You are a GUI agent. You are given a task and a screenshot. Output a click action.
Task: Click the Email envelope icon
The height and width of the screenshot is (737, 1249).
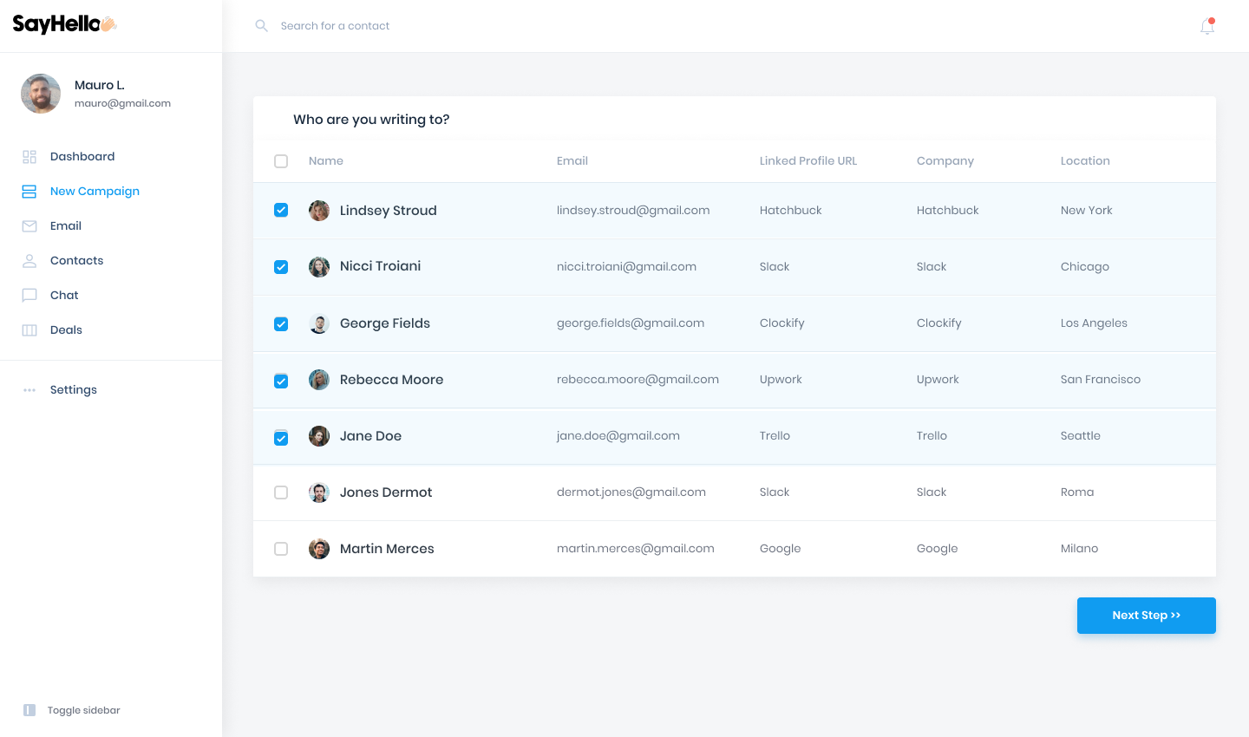tap(29, 226)
